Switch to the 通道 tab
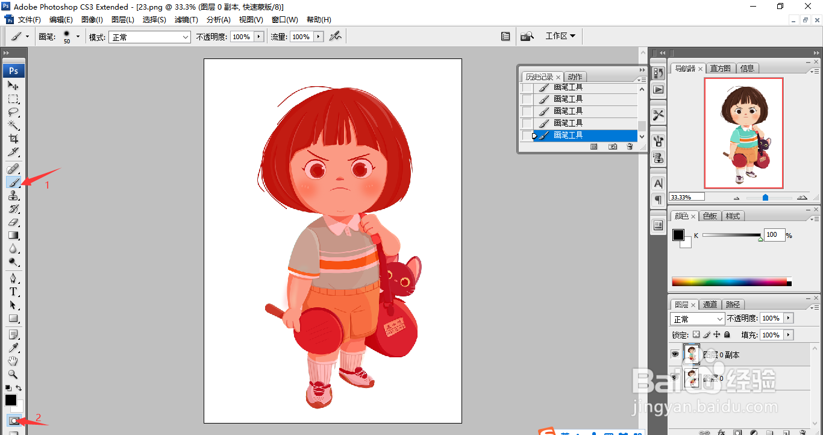Screen dimensions: 823x435 pos(710,304)
